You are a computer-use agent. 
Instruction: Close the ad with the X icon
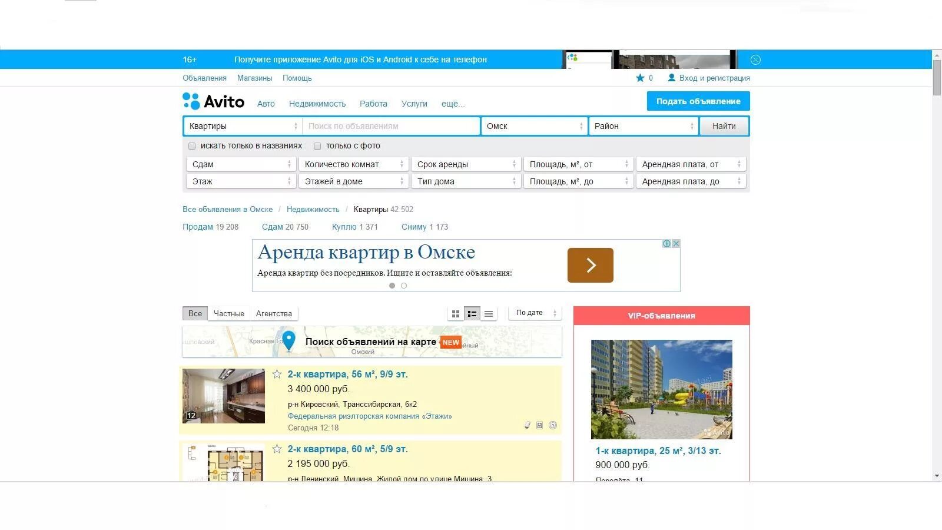click(676, 243)
